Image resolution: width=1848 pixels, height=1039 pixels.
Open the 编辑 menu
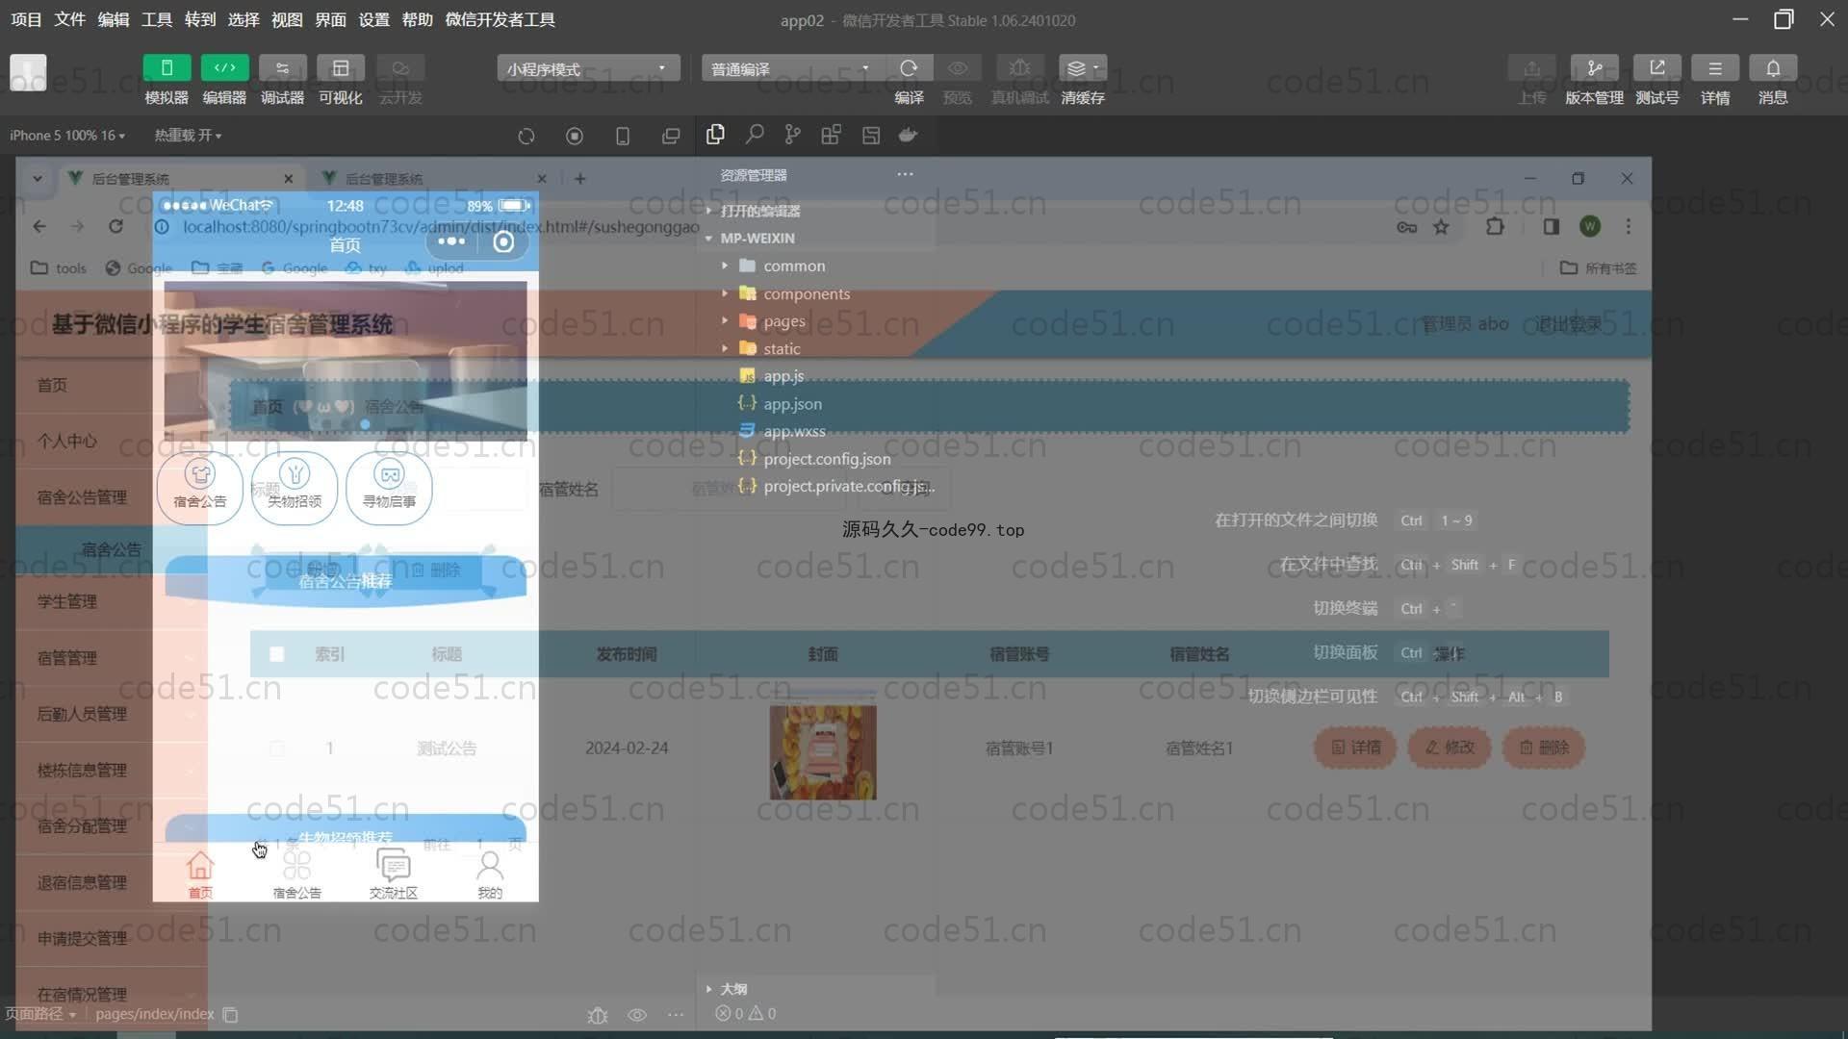[113, 19]
